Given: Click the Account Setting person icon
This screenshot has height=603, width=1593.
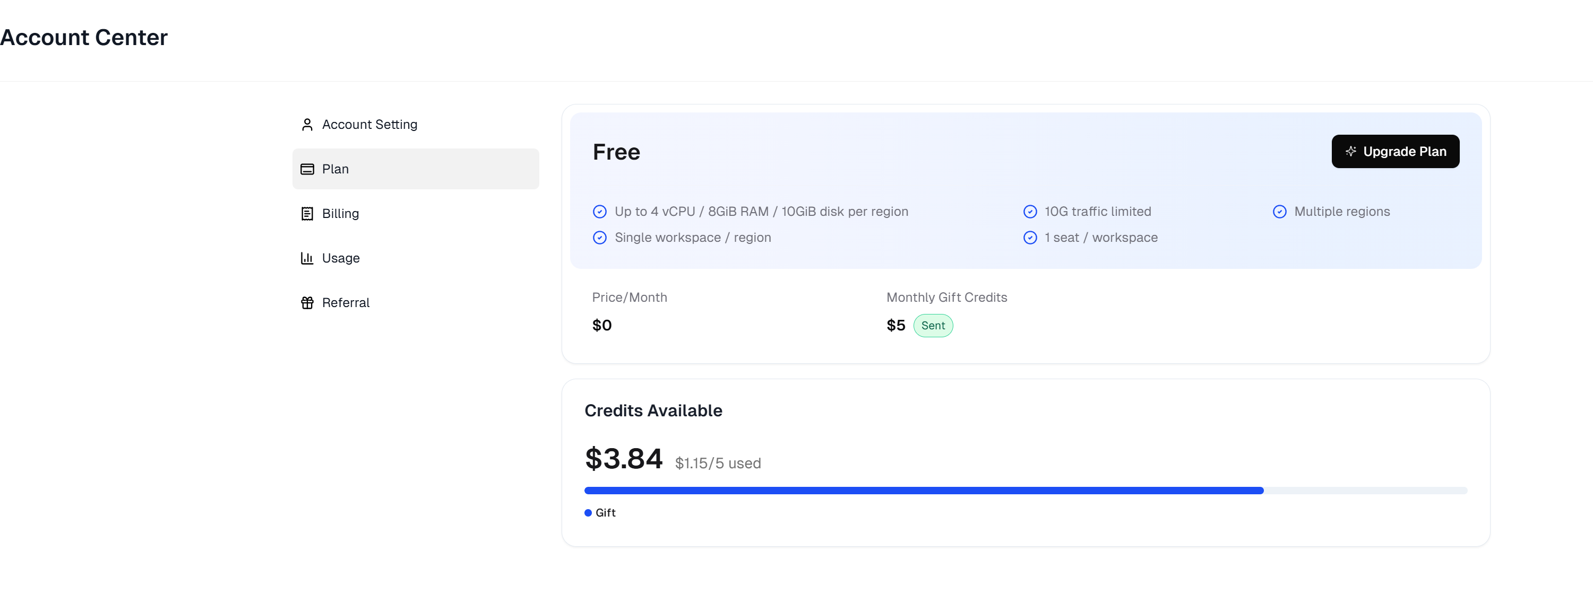Looking at the screenshot, I should coord(307,125).
